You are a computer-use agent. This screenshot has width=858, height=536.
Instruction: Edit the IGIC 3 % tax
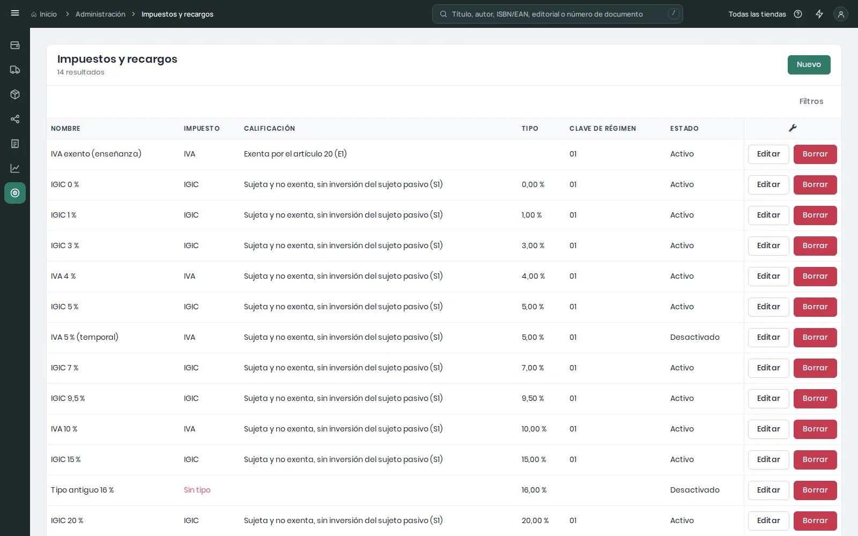768,246
